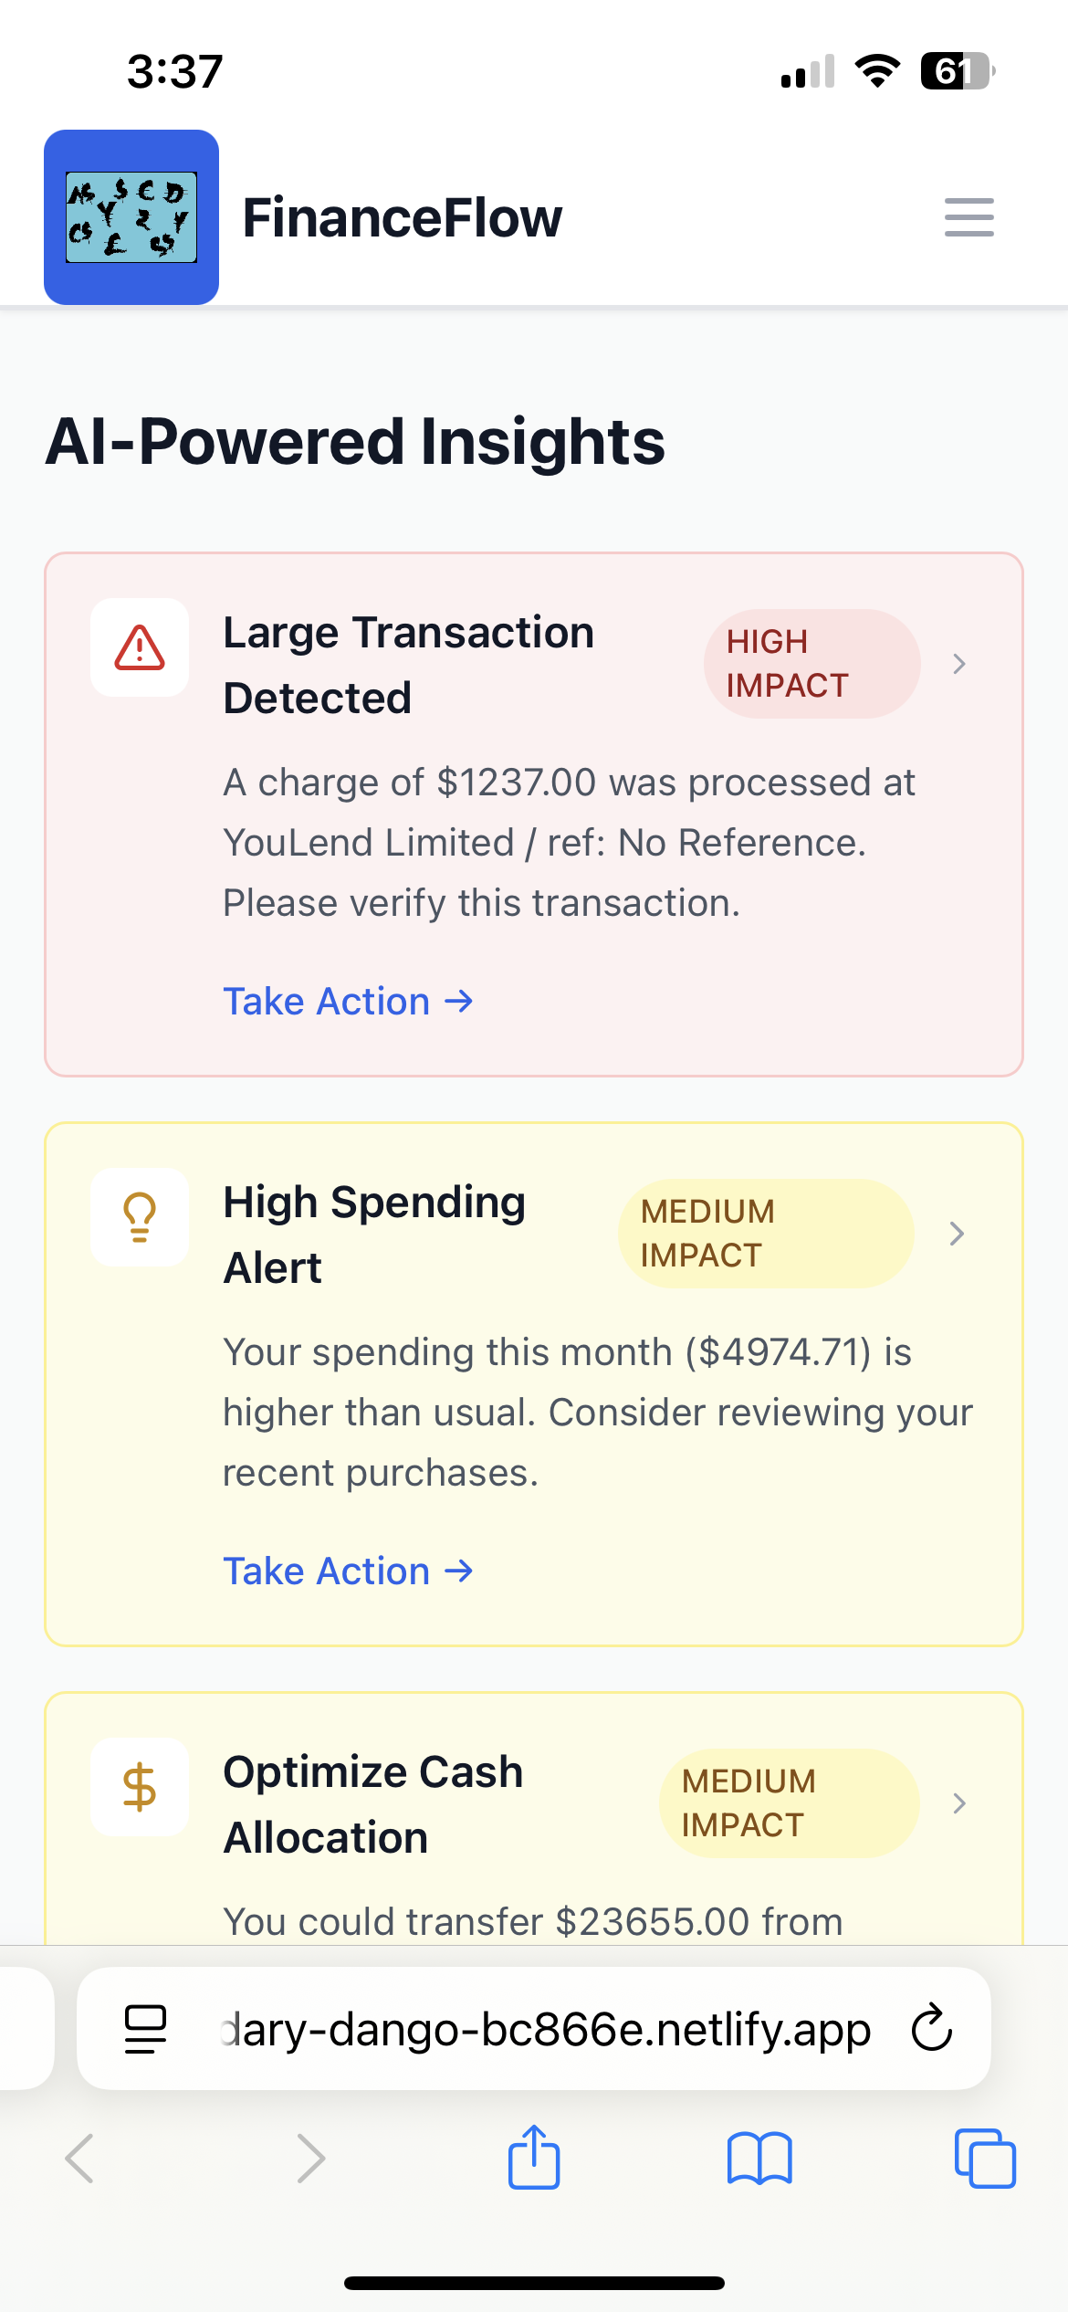Tap the MEDIUM IMPACT badge on Optimize Cash Allocation
Image resolution: width=1068 pixels, height=2312 pixels.
[789, 1803]
